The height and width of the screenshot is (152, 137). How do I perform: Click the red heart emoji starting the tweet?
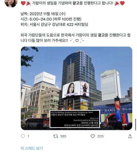tap(23, 3)
